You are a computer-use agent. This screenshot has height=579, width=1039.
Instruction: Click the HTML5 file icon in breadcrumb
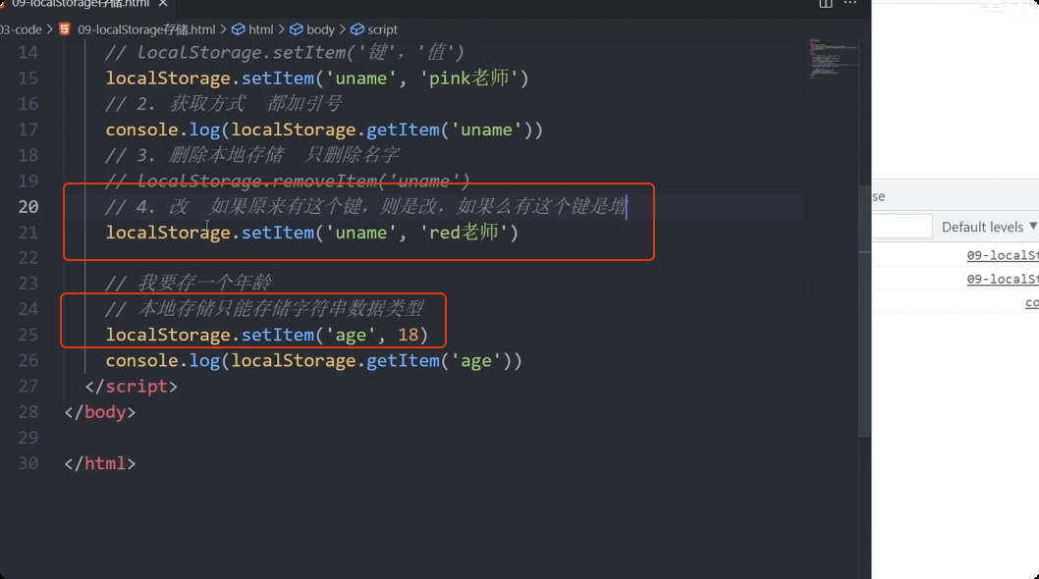[64, 29]
